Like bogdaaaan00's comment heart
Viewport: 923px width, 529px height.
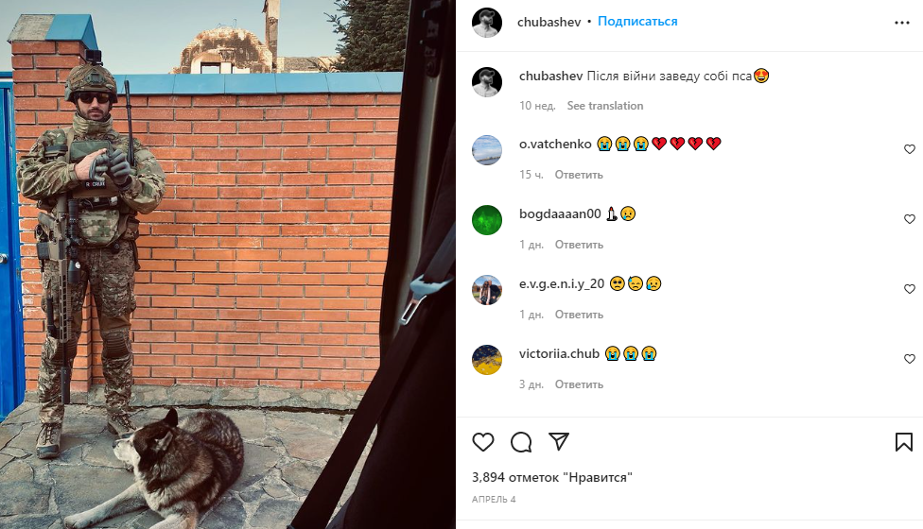click(x=910, y=219)
